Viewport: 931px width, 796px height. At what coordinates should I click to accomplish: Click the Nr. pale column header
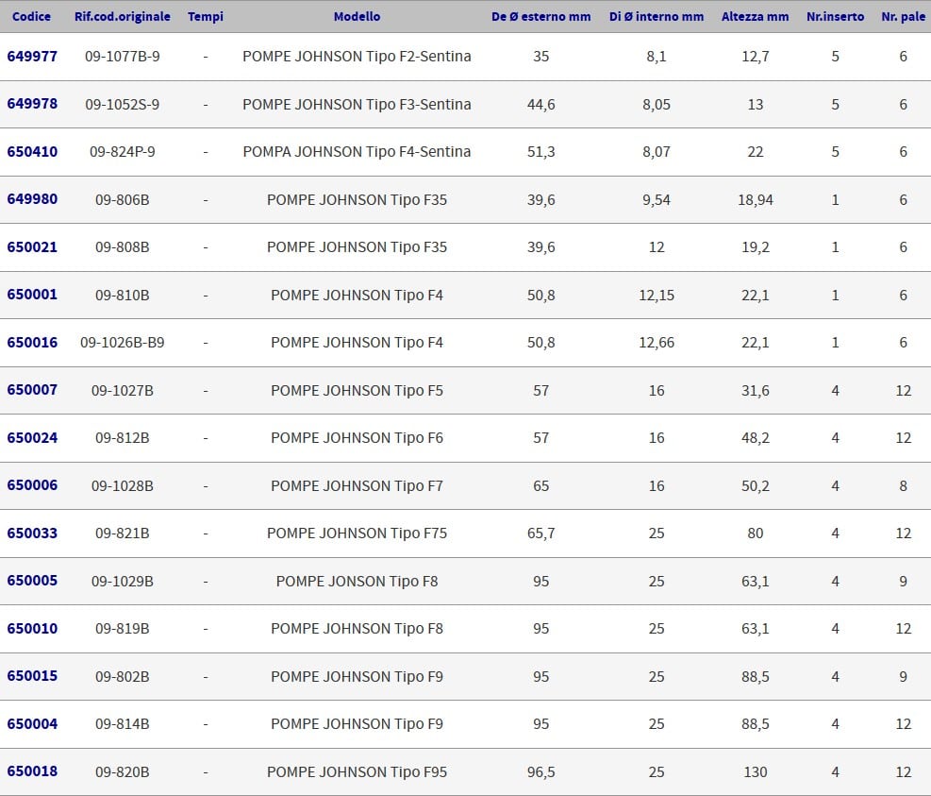pyautogui.click(x=903, y=17)
